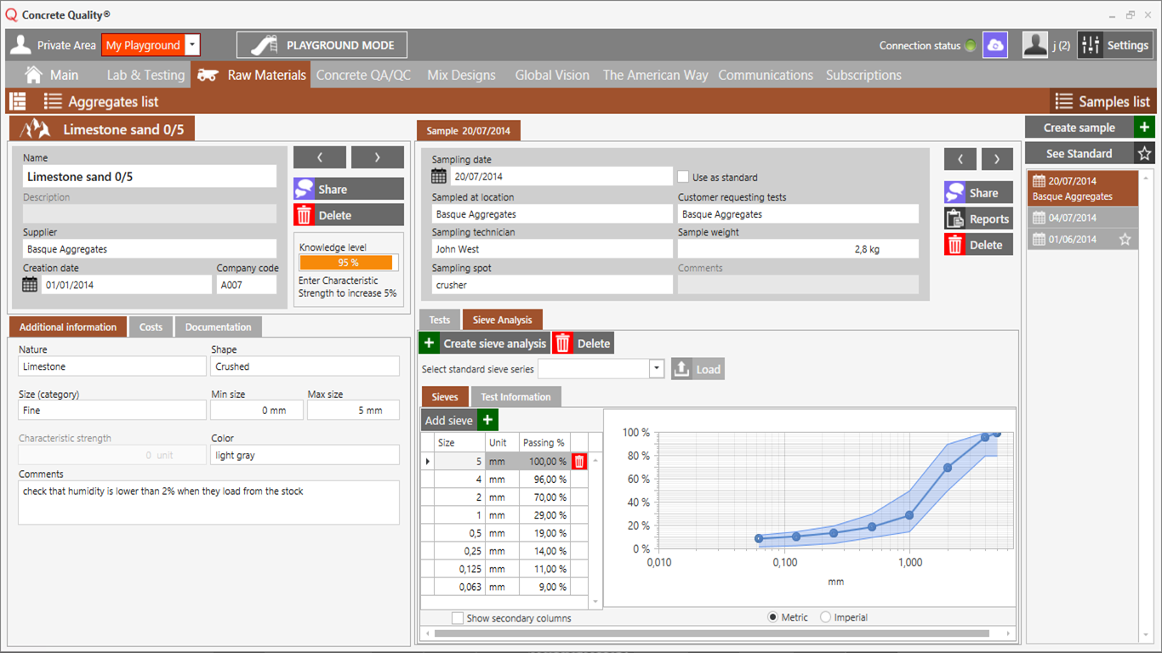
Task: Select the Imperial radio button
Action: (x=825, y=617)
